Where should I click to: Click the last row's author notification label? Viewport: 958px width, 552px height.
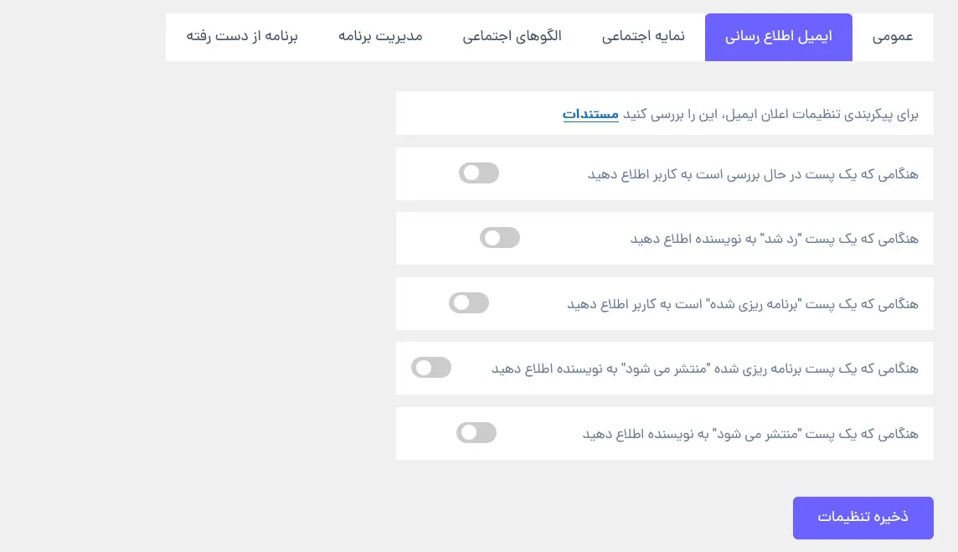[750, 435]
